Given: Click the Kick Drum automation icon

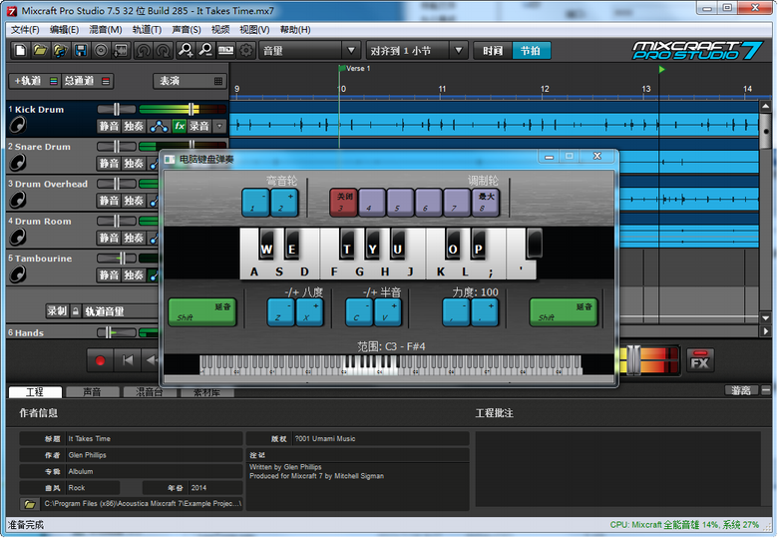Looking at the screenshot, I should click(160, 127).
